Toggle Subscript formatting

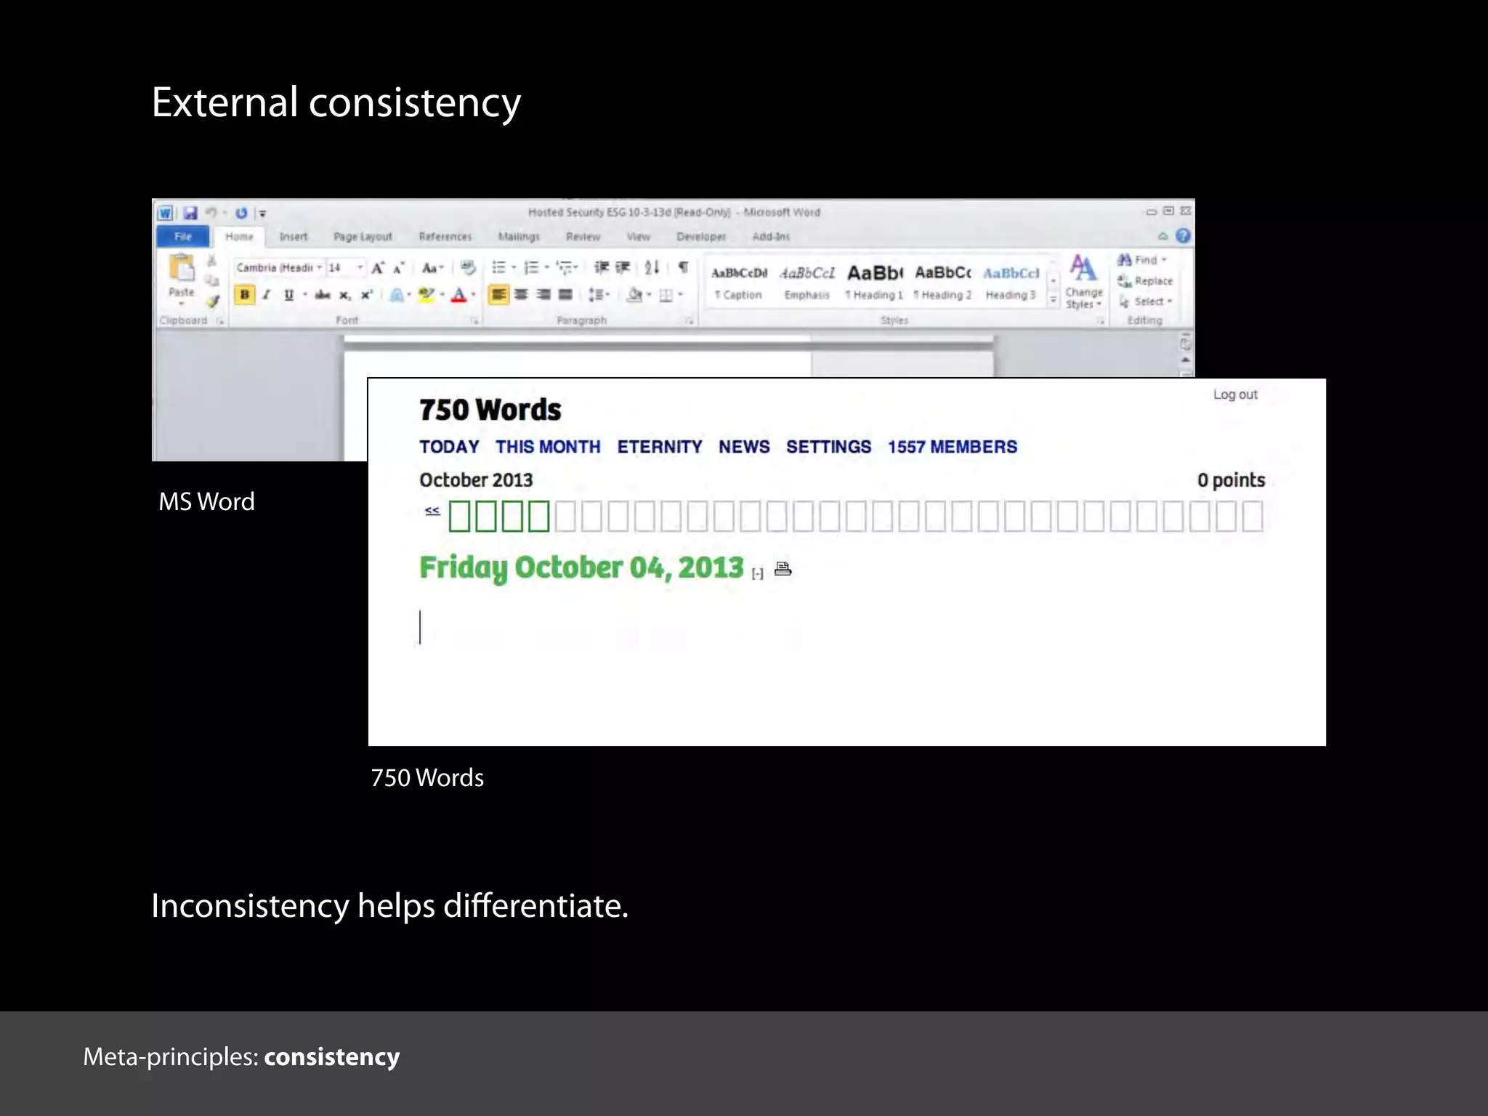345,295
